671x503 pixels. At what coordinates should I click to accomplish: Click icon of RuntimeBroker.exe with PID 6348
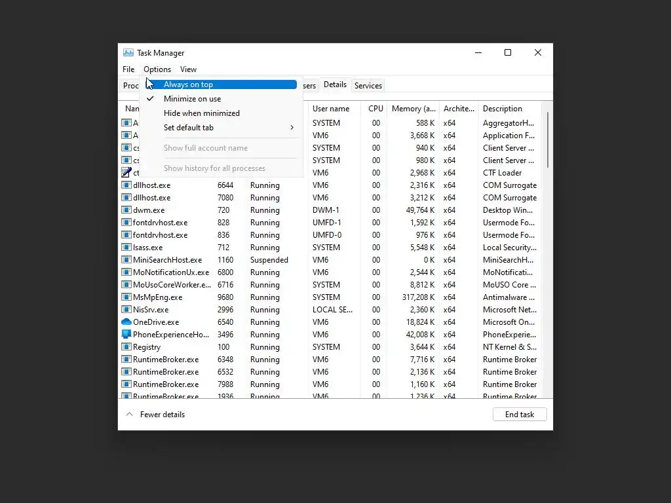(x=126, y=360)
